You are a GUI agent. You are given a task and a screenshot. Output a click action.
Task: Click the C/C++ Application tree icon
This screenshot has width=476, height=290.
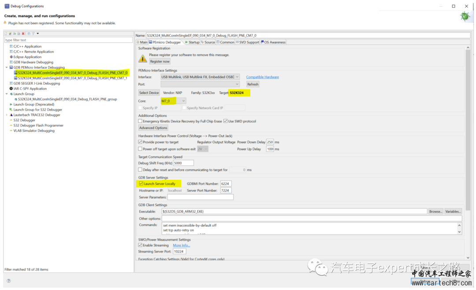11,46
